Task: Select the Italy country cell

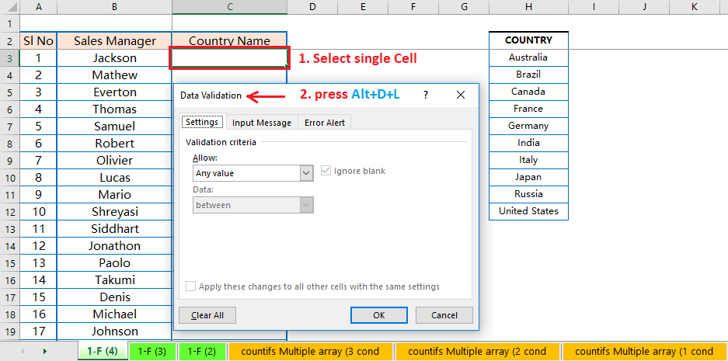Action: 528,160
